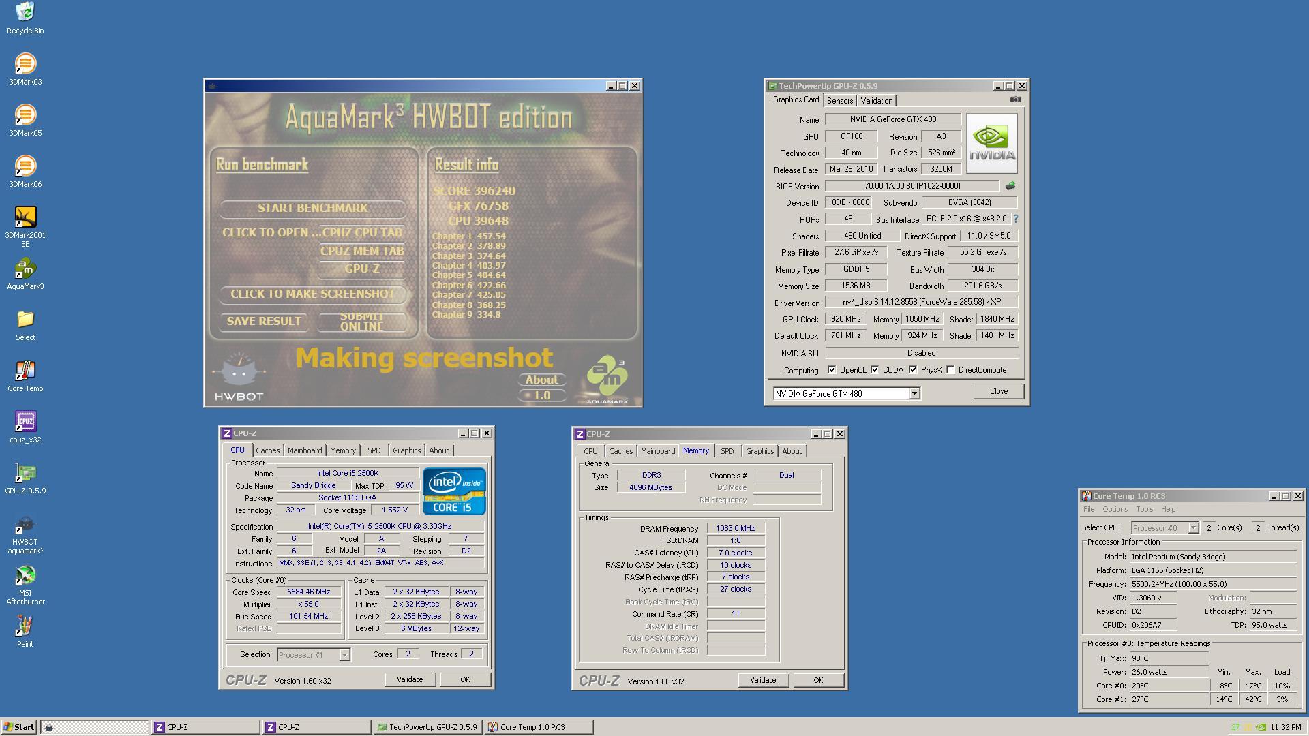Open the Select CPU dropdown in Core Temp
Screen dimensions: 1309x736
[1193, 527]
